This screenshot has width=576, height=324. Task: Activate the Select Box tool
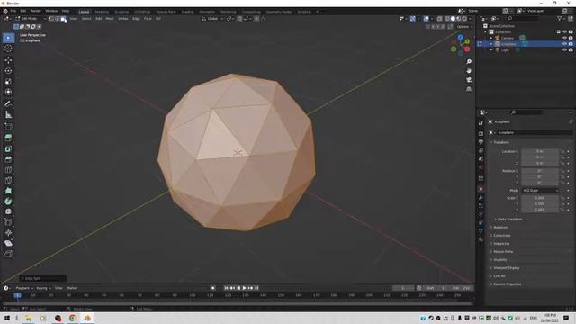8,38
